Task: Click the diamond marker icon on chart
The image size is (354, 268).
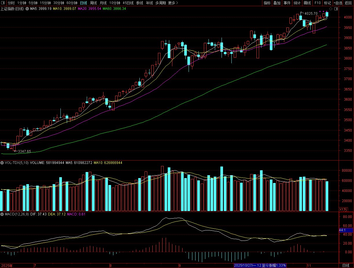Action: point(331,9)
